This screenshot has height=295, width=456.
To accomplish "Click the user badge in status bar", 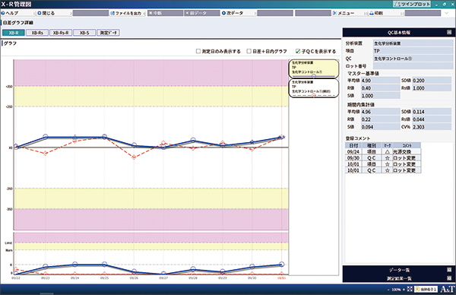I will tap(426, 289).
